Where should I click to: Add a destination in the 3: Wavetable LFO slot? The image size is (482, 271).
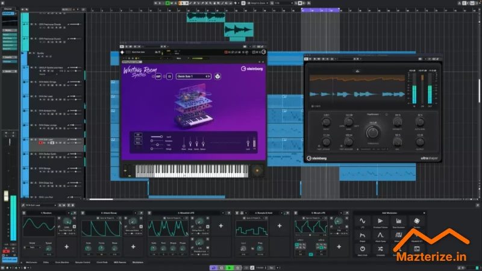click(x=221, y=226)
